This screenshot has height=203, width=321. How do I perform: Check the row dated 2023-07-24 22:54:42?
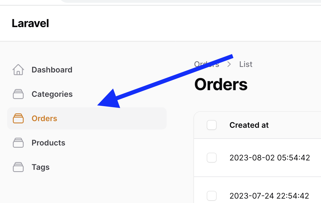pyautogui.click(x=212, y=196)
